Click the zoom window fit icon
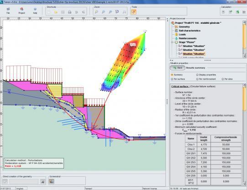247x190 pixels. coord(117,12)
